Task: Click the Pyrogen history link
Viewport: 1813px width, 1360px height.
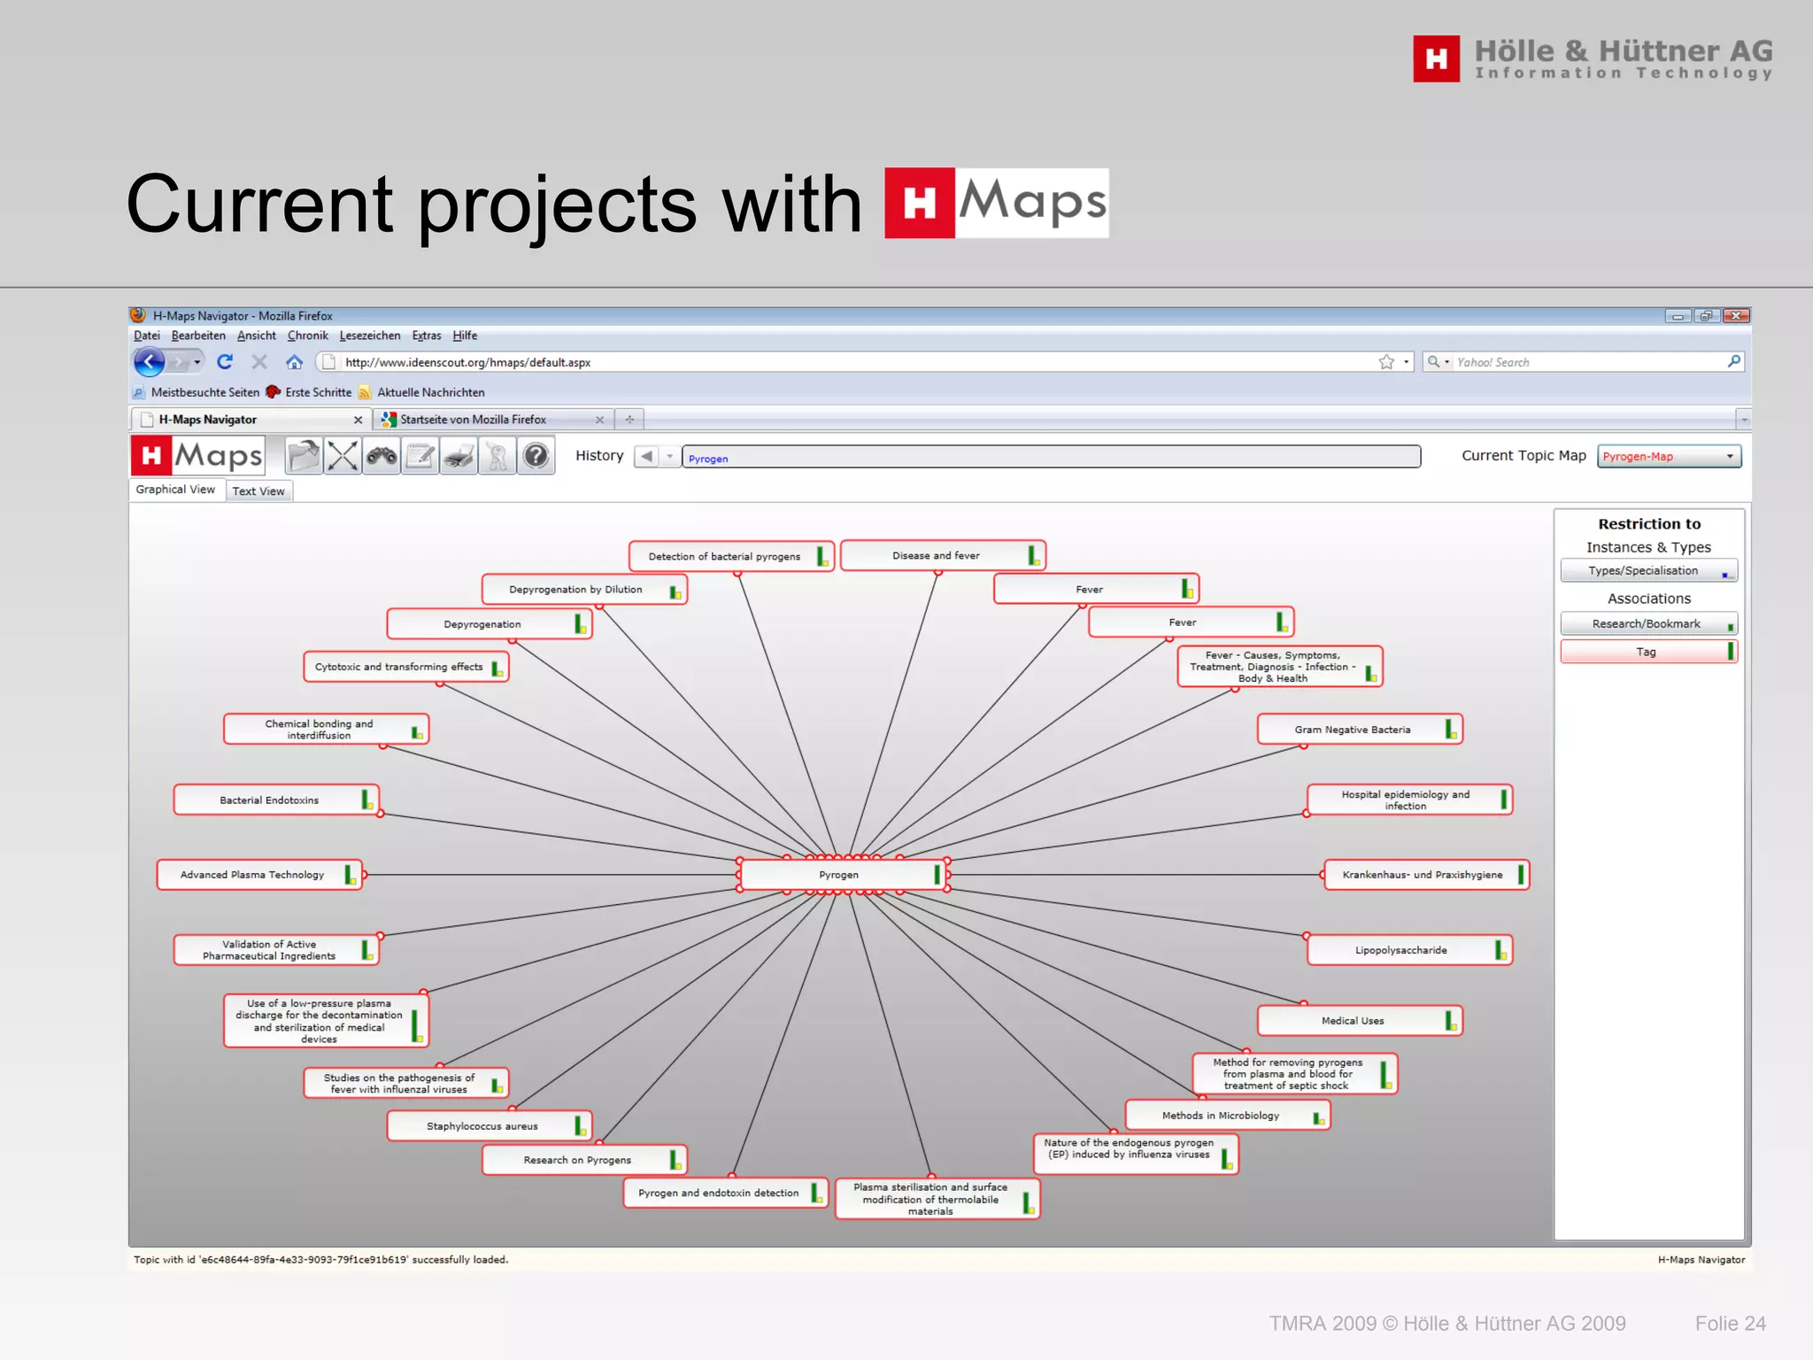Action: coord(708,459)
